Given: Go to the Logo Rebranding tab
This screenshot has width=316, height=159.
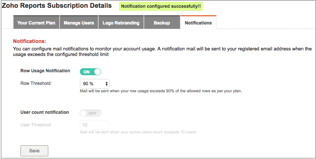Looking at the screenshot, I should [x=121, y=23].
